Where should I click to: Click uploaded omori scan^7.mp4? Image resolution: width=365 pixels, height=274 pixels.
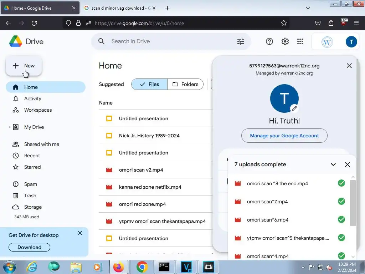coord(289,202)
